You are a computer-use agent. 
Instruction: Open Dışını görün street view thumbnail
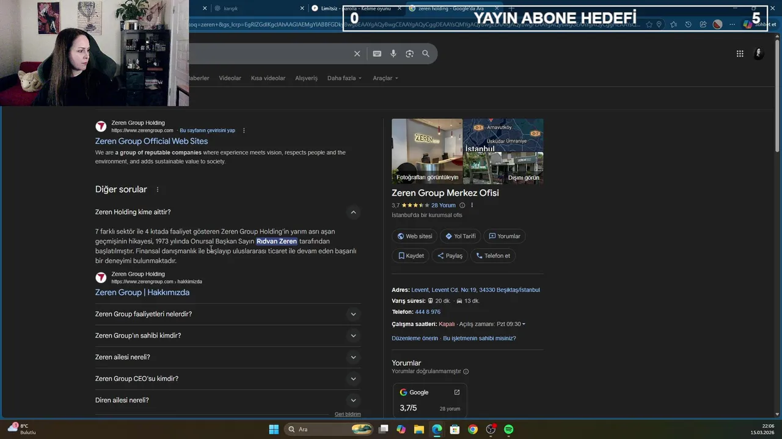pos(503,168)
